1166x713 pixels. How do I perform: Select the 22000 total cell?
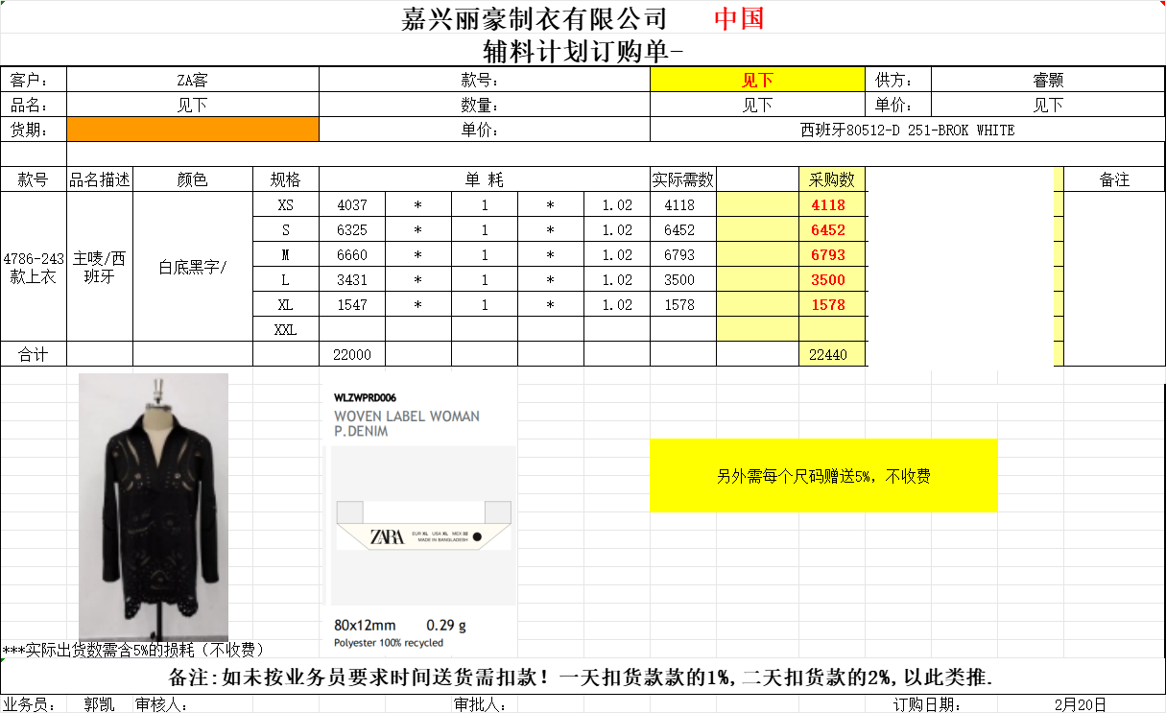[x=351, y=355]
